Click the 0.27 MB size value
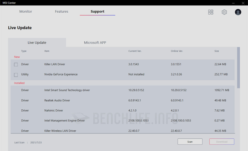The image size is (248, 151). 219,121
